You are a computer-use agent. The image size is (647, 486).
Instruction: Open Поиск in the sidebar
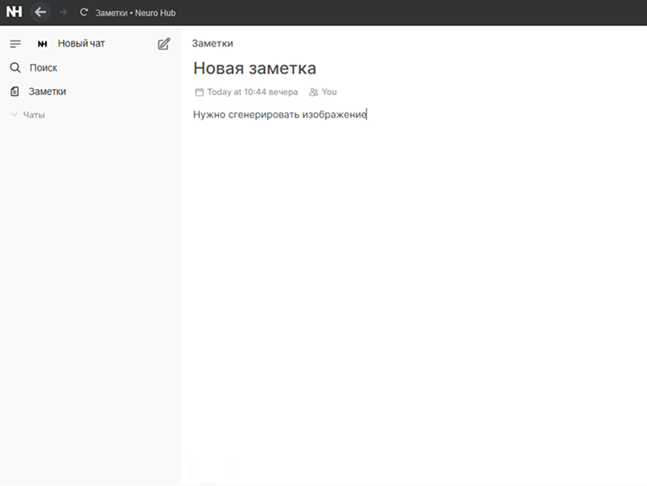point(43,67)
